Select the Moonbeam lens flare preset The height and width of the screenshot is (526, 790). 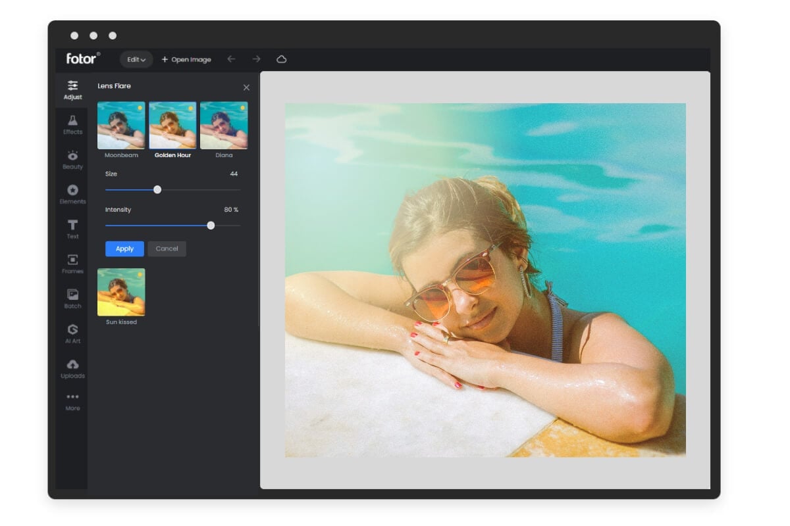click(121, 124)
